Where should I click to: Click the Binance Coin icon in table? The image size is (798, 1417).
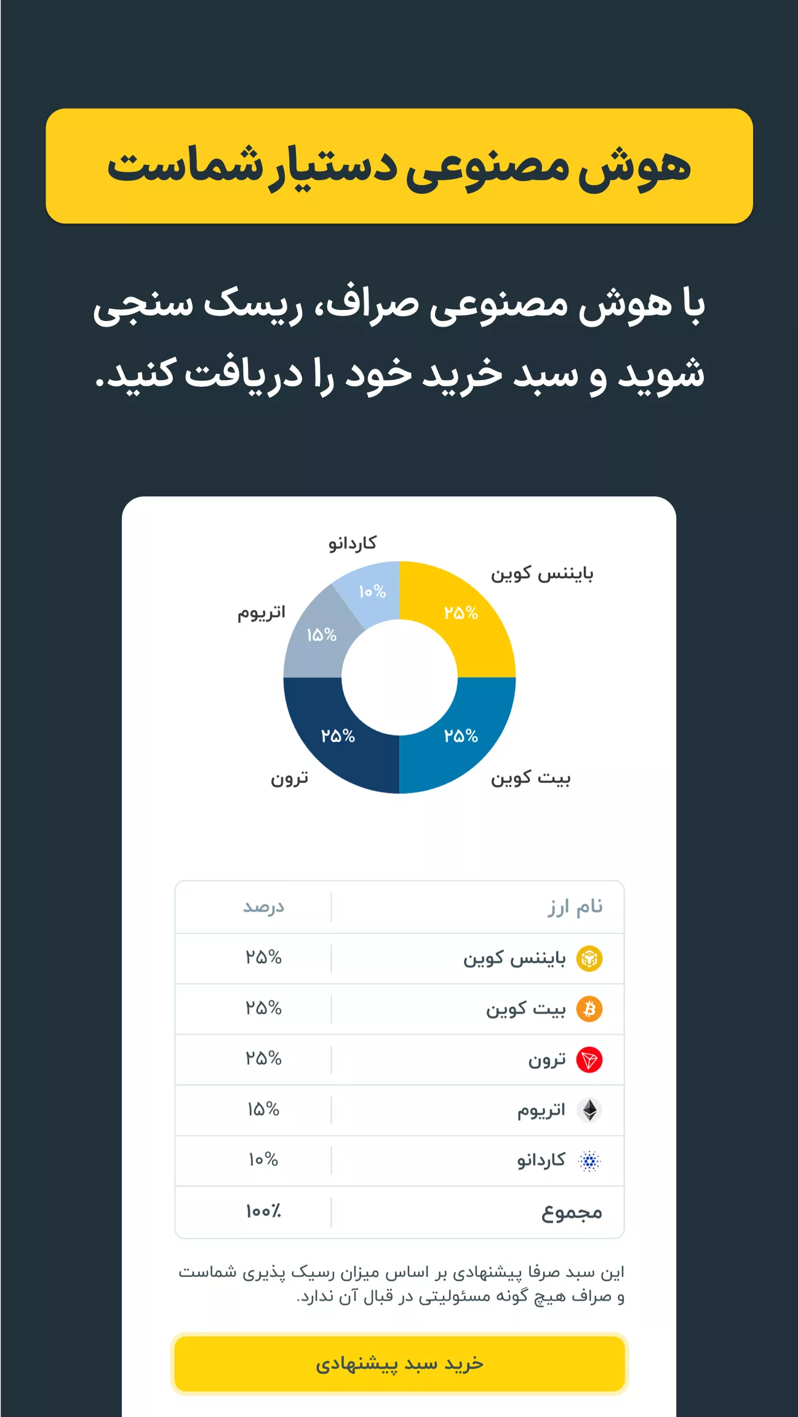point(589,958)
